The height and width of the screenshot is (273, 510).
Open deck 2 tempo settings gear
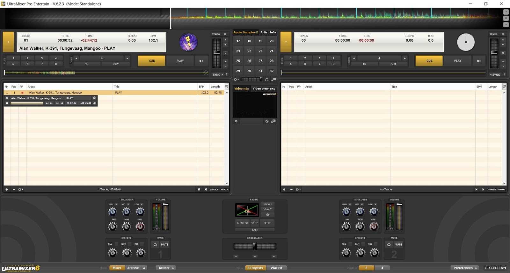[503, 34]
